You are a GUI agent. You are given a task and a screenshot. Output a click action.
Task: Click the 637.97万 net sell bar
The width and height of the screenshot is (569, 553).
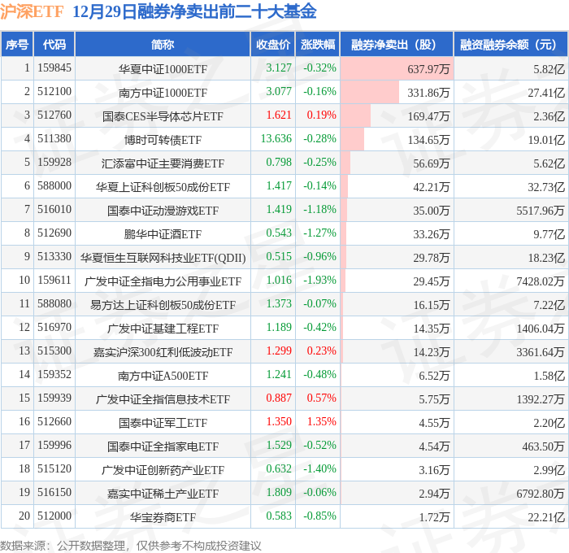[397, 68]
